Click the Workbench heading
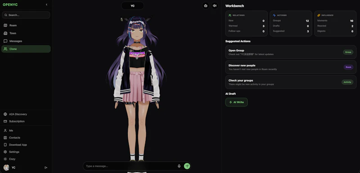Screen dimensions: 360x173 pyautogui.click(x=234, y=6)
